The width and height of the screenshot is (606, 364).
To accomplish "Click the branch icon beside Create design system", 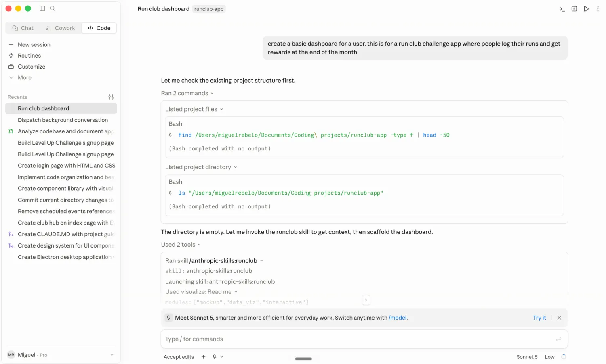I will point(11,245).
